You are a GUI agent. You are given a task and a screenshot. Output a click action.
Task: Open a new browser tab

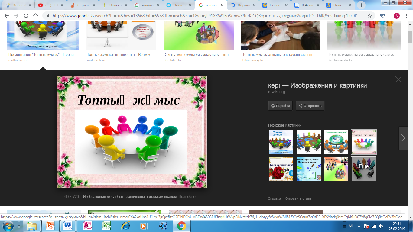click(x=361, y=5)
